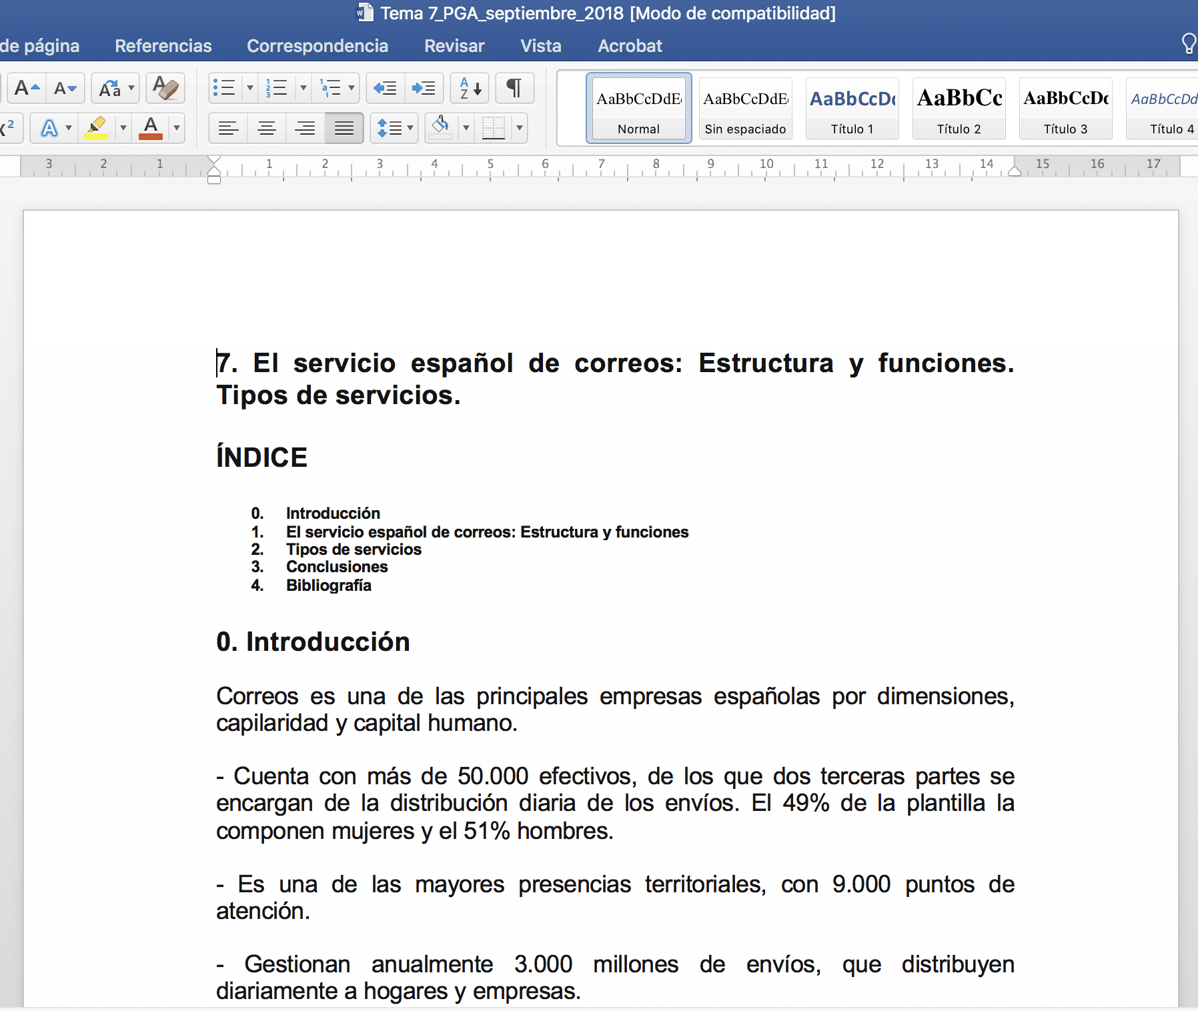Image resolution: width=1198 pixels, height=1011 pixels.
Task: Apply the Sin espaciado style
Action: coord(746,108)
